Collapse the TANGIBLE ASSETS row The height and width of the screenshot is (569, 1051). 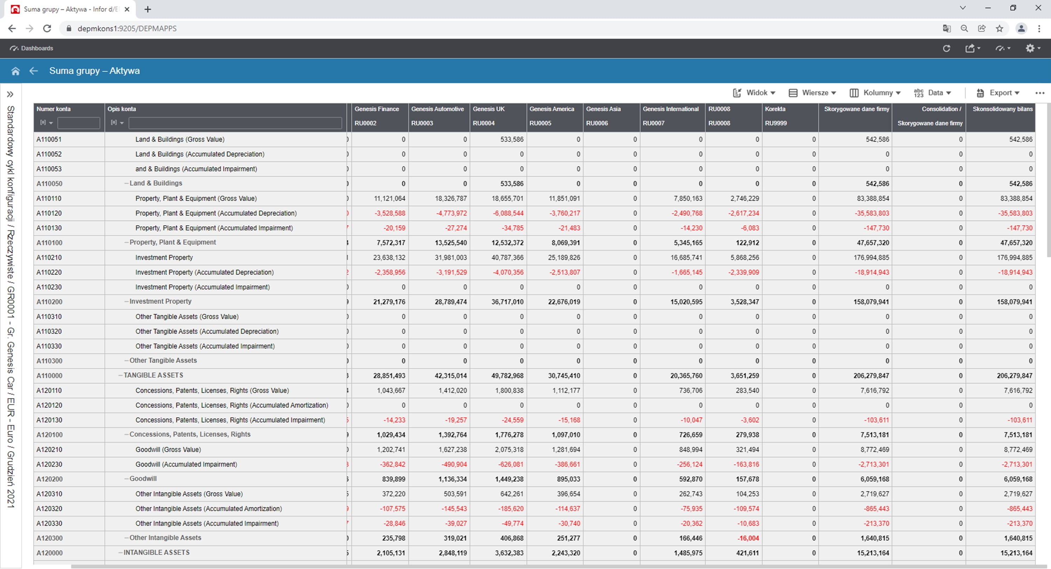point(121,375)
